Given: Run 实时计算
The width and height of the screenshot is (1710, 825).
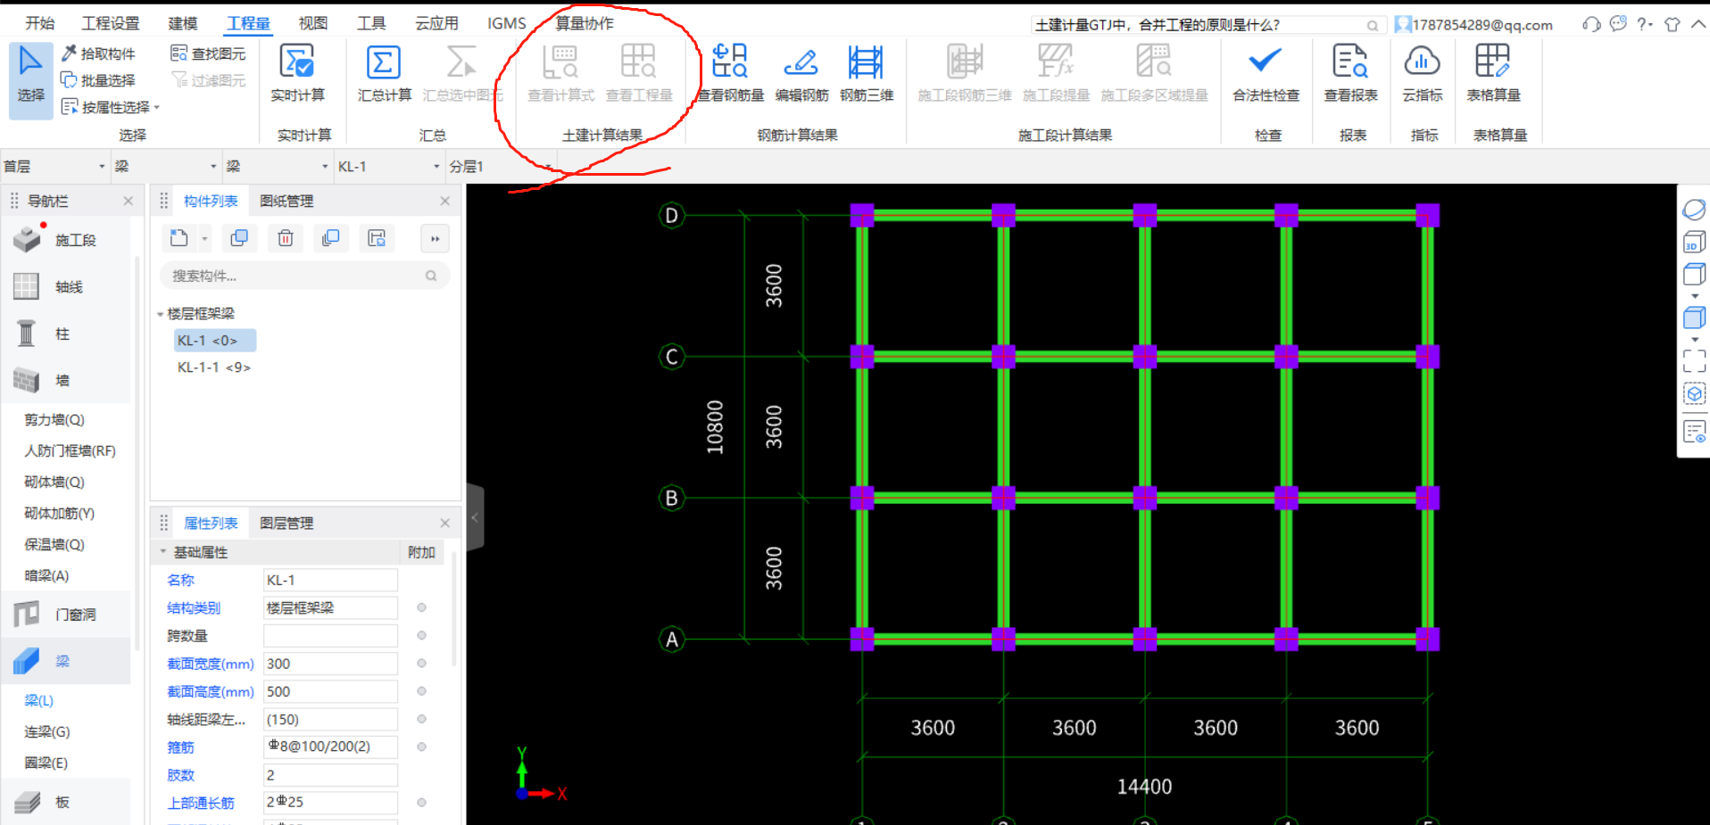Looking at the screenshot, I should click(x=297, y=73).
